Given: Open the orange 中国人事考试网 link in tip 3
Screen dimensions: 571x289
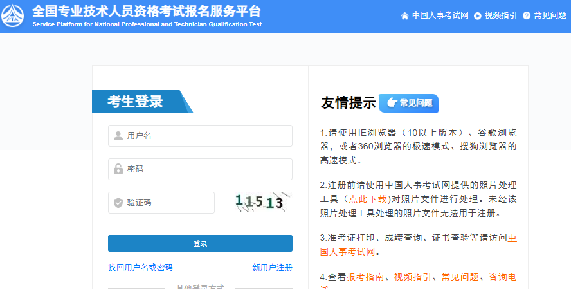Looking at the screenshot, I should tap(512, 238).
